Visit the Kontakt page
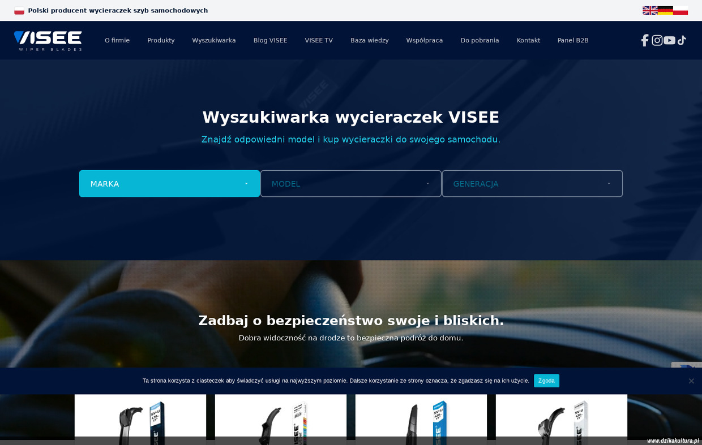The image size is (702, 445). click(528, 40)
